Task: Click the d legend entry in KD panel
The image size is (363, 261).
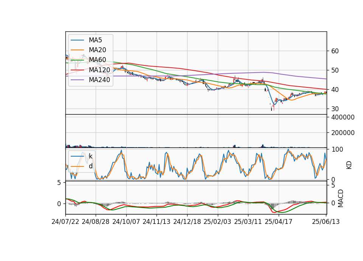Action: (90, 166)
